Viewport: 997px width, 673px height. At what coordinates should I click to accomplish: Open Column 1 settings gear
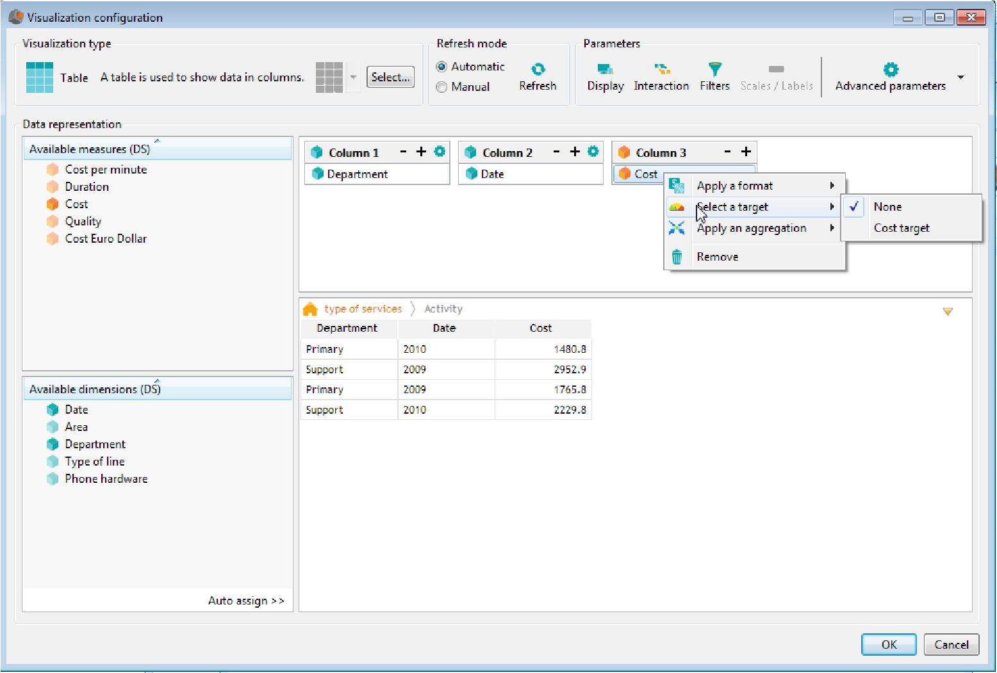tap(440, 151)
